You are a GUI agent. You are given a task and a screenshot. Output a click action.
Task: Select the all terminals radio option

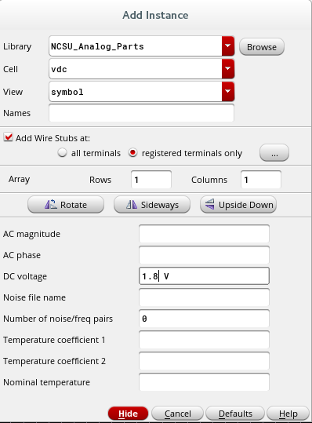(62, 153)
